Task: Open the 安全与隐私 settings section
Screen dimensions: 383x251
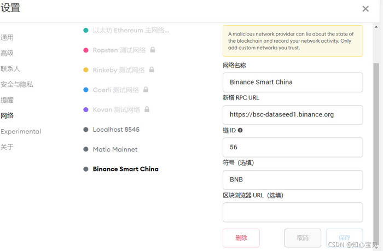Action: 17,84
